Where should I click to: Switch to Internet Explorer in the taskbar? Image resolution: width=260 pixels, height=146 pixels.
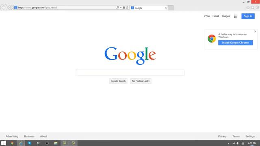tap(21, 143)
